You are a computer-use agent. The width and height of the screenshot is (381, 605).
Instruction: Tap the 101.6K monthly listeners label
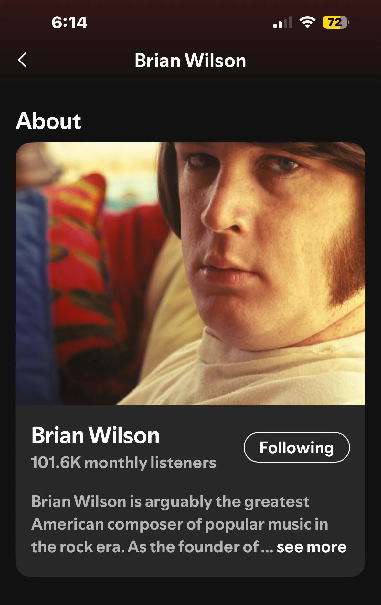click(124, 463)
